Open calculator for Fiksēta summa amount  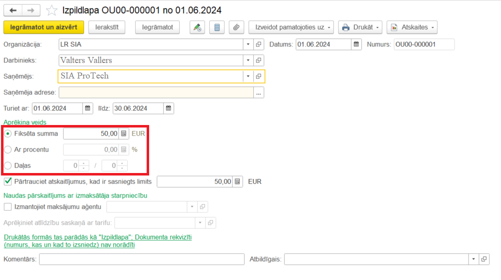pyautogui.click(x=124, y=133)
